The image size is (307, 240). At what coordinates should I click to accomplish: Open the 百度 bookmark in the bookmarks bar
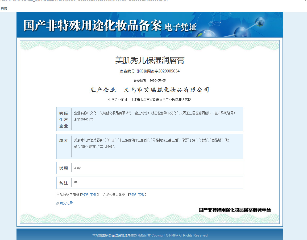coord(4,8)
